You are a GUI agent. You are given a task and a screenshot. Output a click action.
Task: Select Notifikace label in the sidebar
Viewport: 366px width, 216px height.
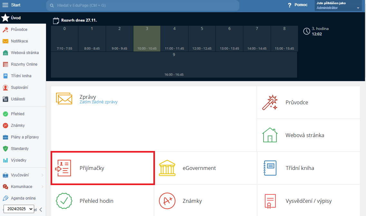(19, 41)
